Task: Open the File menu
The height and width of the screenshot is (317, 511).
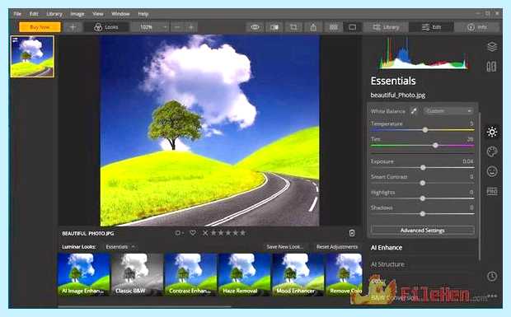Action: 17,14
